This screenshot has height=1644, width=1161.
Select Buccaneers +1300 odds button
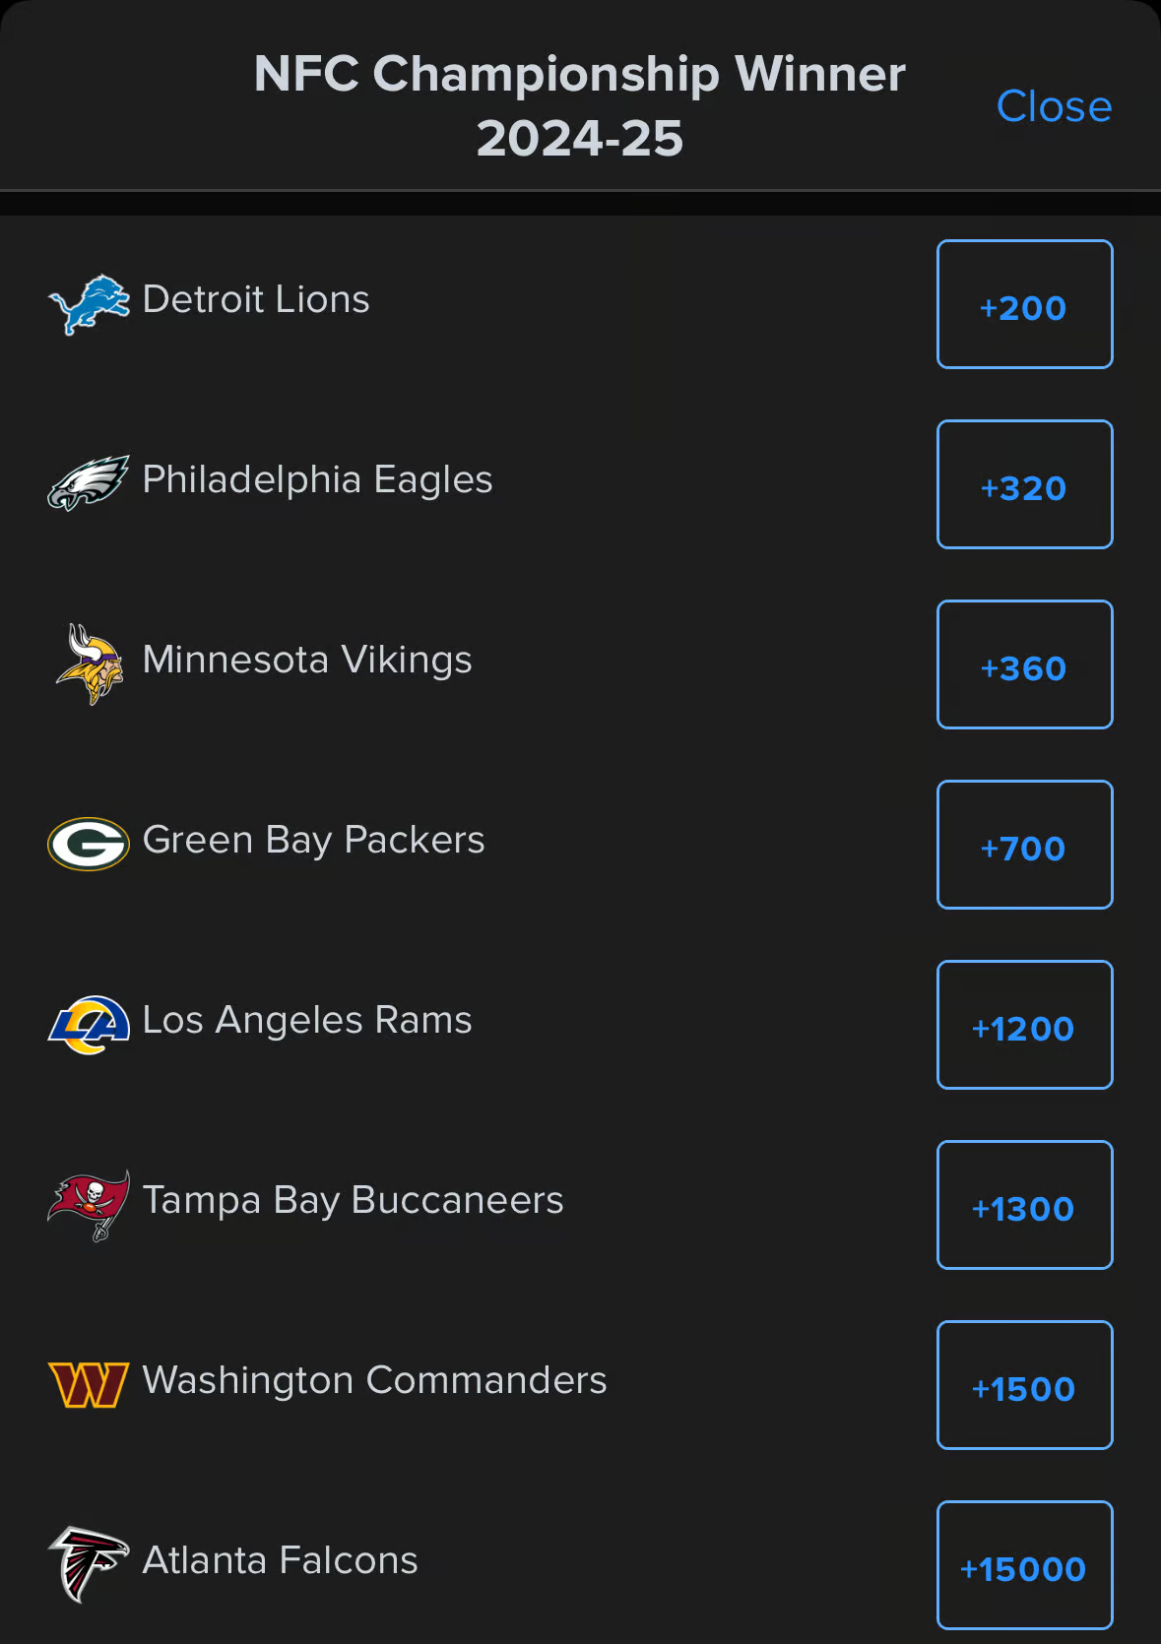coord(1024,1205)
